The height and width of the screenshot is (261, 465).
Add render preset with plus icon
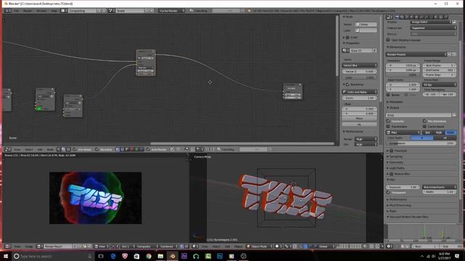[x=449, y=54]
